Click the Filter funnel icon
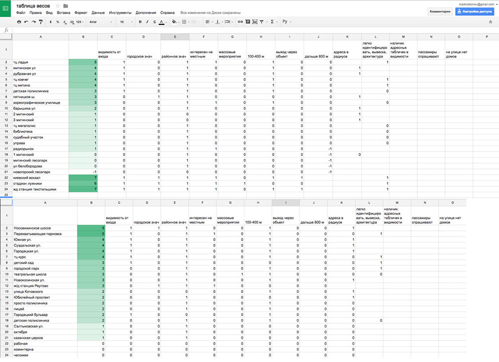 click(262, 22)
